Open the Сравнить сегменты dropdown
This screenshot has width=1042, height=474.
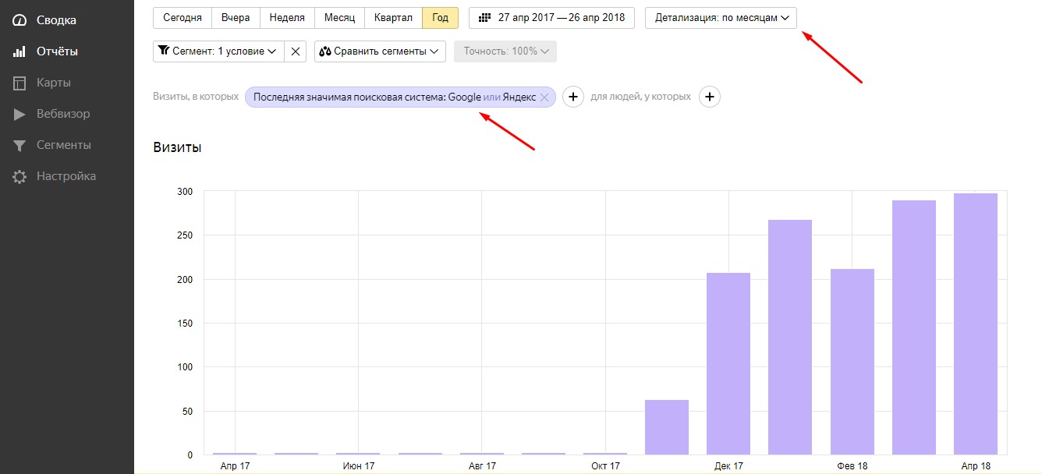coord(380,51)
